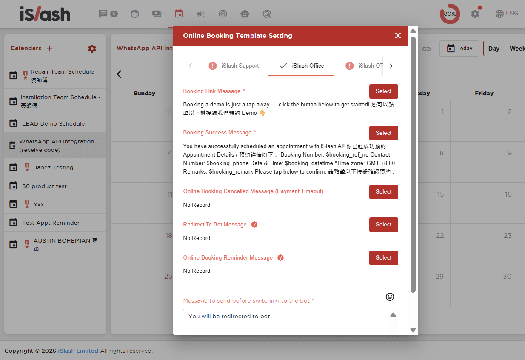
Task: Select WhatsApp API Integration (receive code) calendar
Action: pyautogui.click(x=55, y=146)
